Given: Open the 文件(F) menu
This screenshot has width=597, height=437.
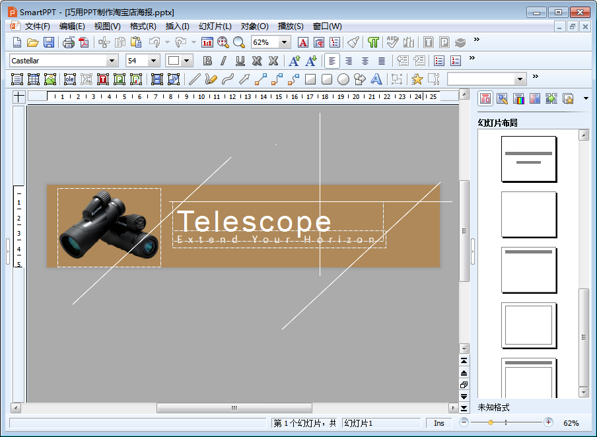Looking at the screenshot, I should (37, 26).
